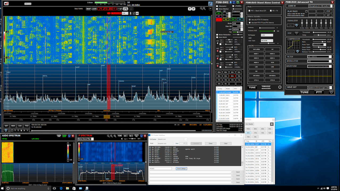Viewport: 340px width, 191px height.
Task: Click the LOG icon in the bottom toolbar
Action: click(20, 126)
